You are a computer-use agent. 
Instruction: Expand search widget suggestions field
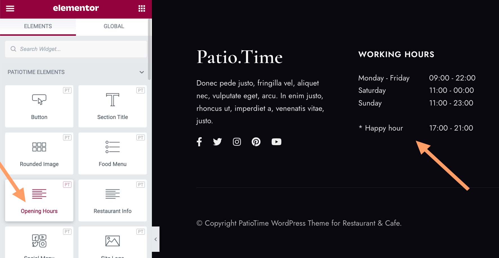(76, 49)
